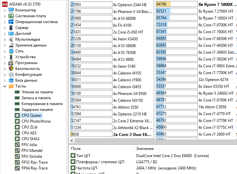
Task: Open the CPU SHA3 benchmark
Action: click(30, 139)
